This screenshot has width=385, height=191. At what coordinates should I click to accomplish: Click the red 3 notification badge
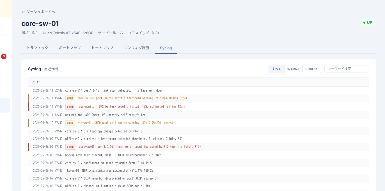click(x=4, y=56)
